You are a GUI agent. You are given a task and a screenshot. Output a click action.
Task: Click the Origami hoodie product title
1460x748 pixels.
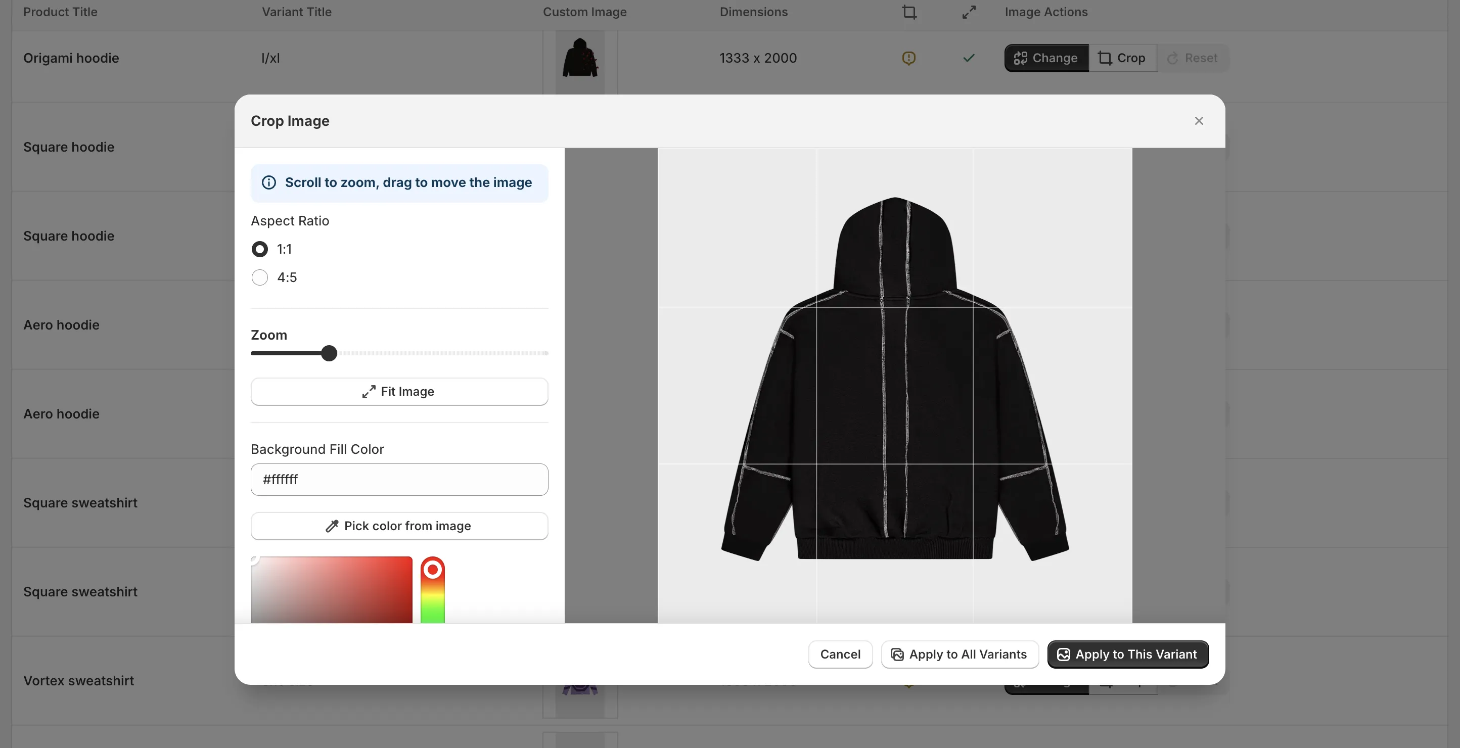pos(71,58)
